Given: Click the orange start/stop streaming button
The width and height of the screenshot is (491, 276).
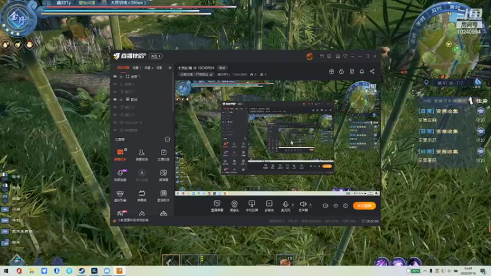Looking at the screenshot, I should click(364, 205).
